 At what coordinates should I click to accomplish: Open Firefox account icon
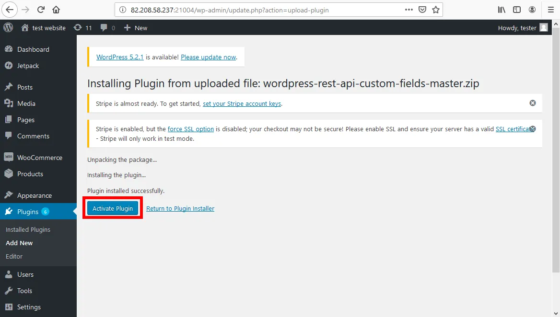(x=532, y=10)
